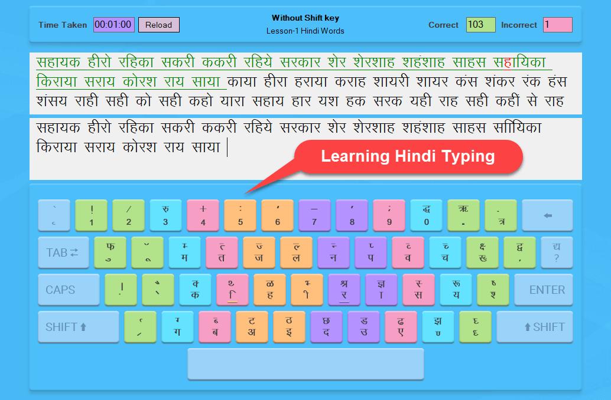Click the य key
This screenshot has height=400, width=611.
click(x=456, y=290)
